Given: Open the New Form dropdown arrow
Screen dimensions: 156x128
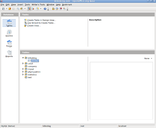Looking at the screenshot, I should 41,9.
